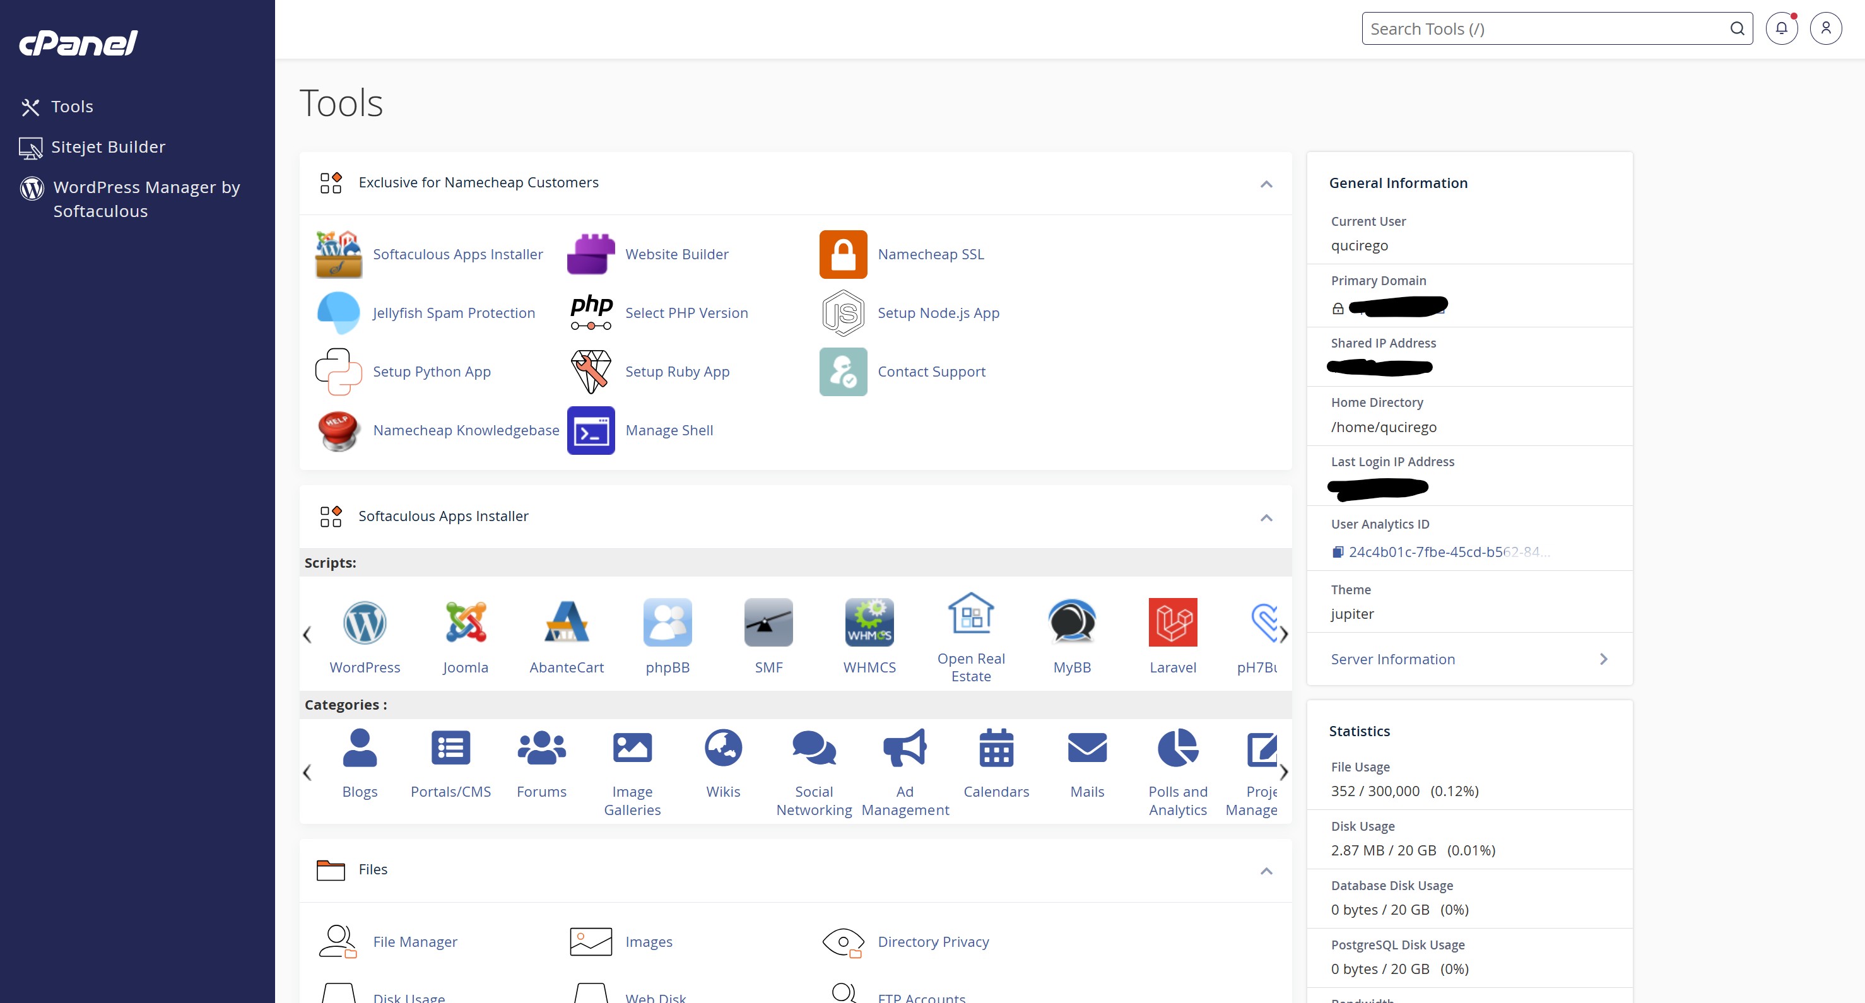Open the phpBB forum installer icon

tap(668, 623)
